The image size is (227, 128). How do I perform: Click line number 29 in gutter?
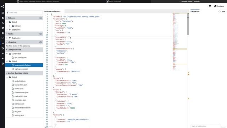coord(47,78)
